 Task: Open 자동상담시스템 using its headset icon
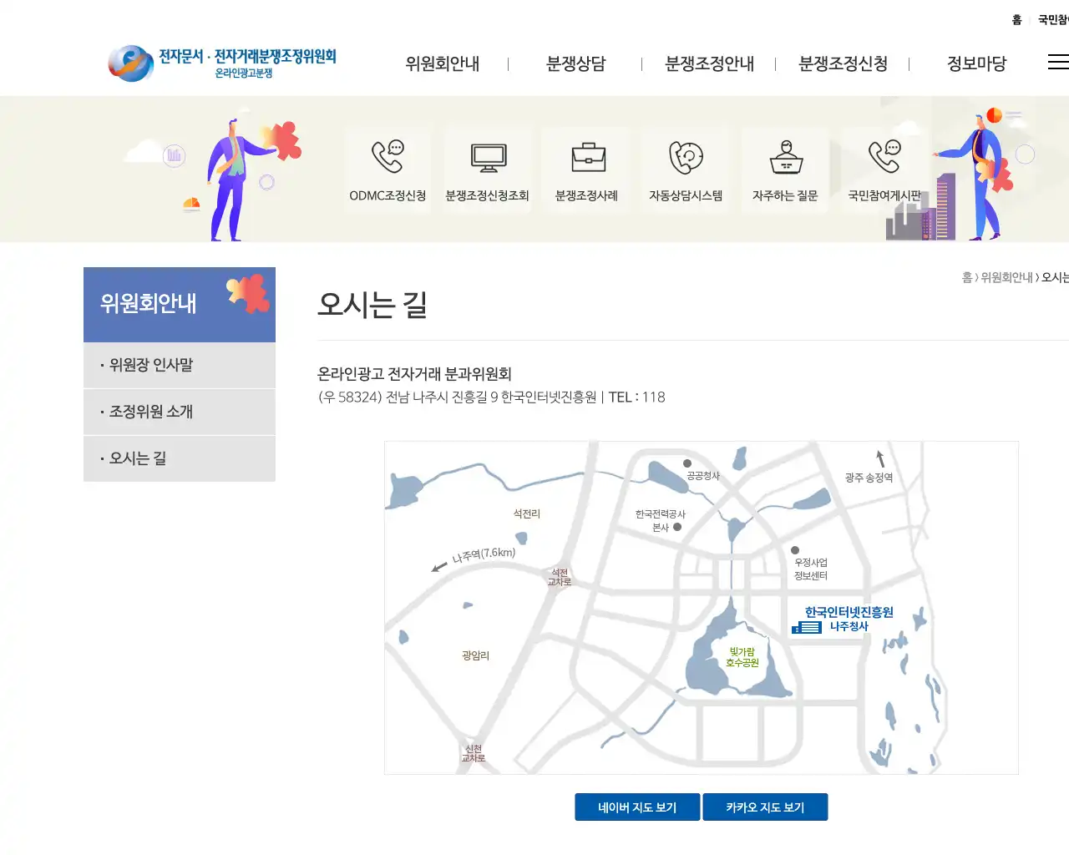tap(685, 169)
